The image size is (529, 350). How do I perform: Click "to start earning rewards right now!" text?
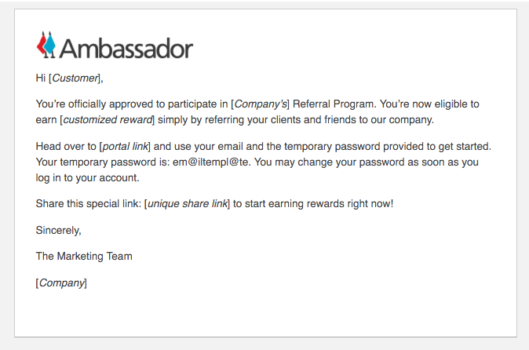coord(314,204)
